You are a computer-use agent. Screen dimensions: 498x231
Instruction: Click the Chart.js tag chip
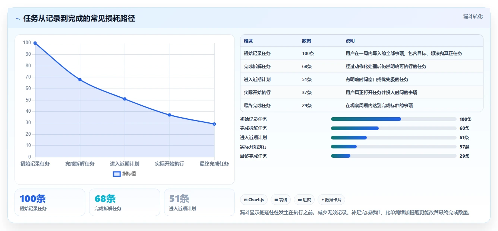point(253,200)
